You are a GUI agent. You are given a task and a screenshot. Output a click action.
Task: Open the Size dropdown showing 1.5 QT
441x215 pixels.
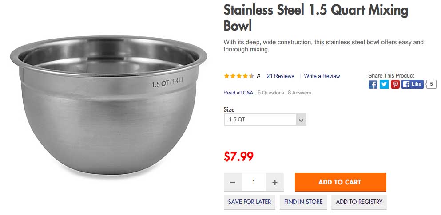coord(265,120)
